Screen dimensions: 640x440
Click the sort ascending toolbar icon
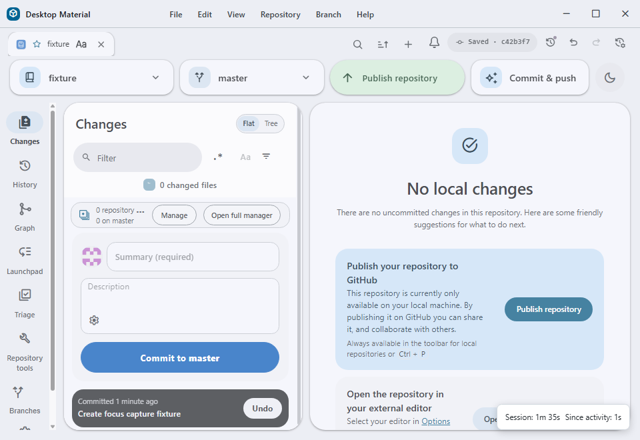click(x=383, y=44)
